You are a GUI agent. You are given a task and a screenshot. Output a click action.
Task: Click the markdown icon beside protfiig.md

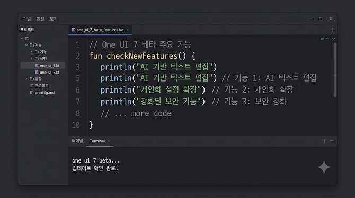tap(32, 92)
